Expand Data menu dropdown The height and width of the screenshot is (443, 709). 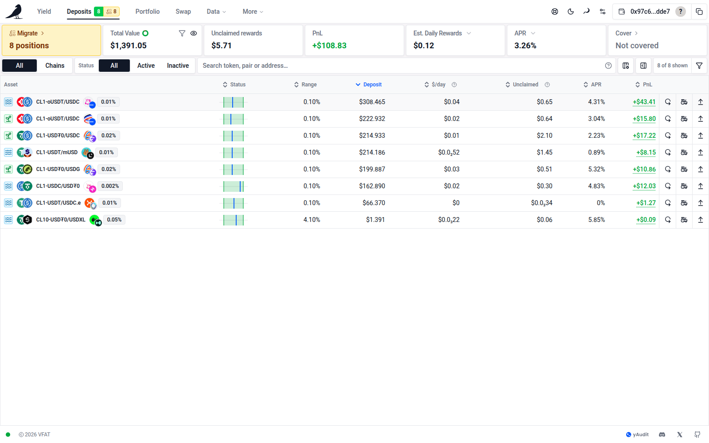(x=216, y=12)
